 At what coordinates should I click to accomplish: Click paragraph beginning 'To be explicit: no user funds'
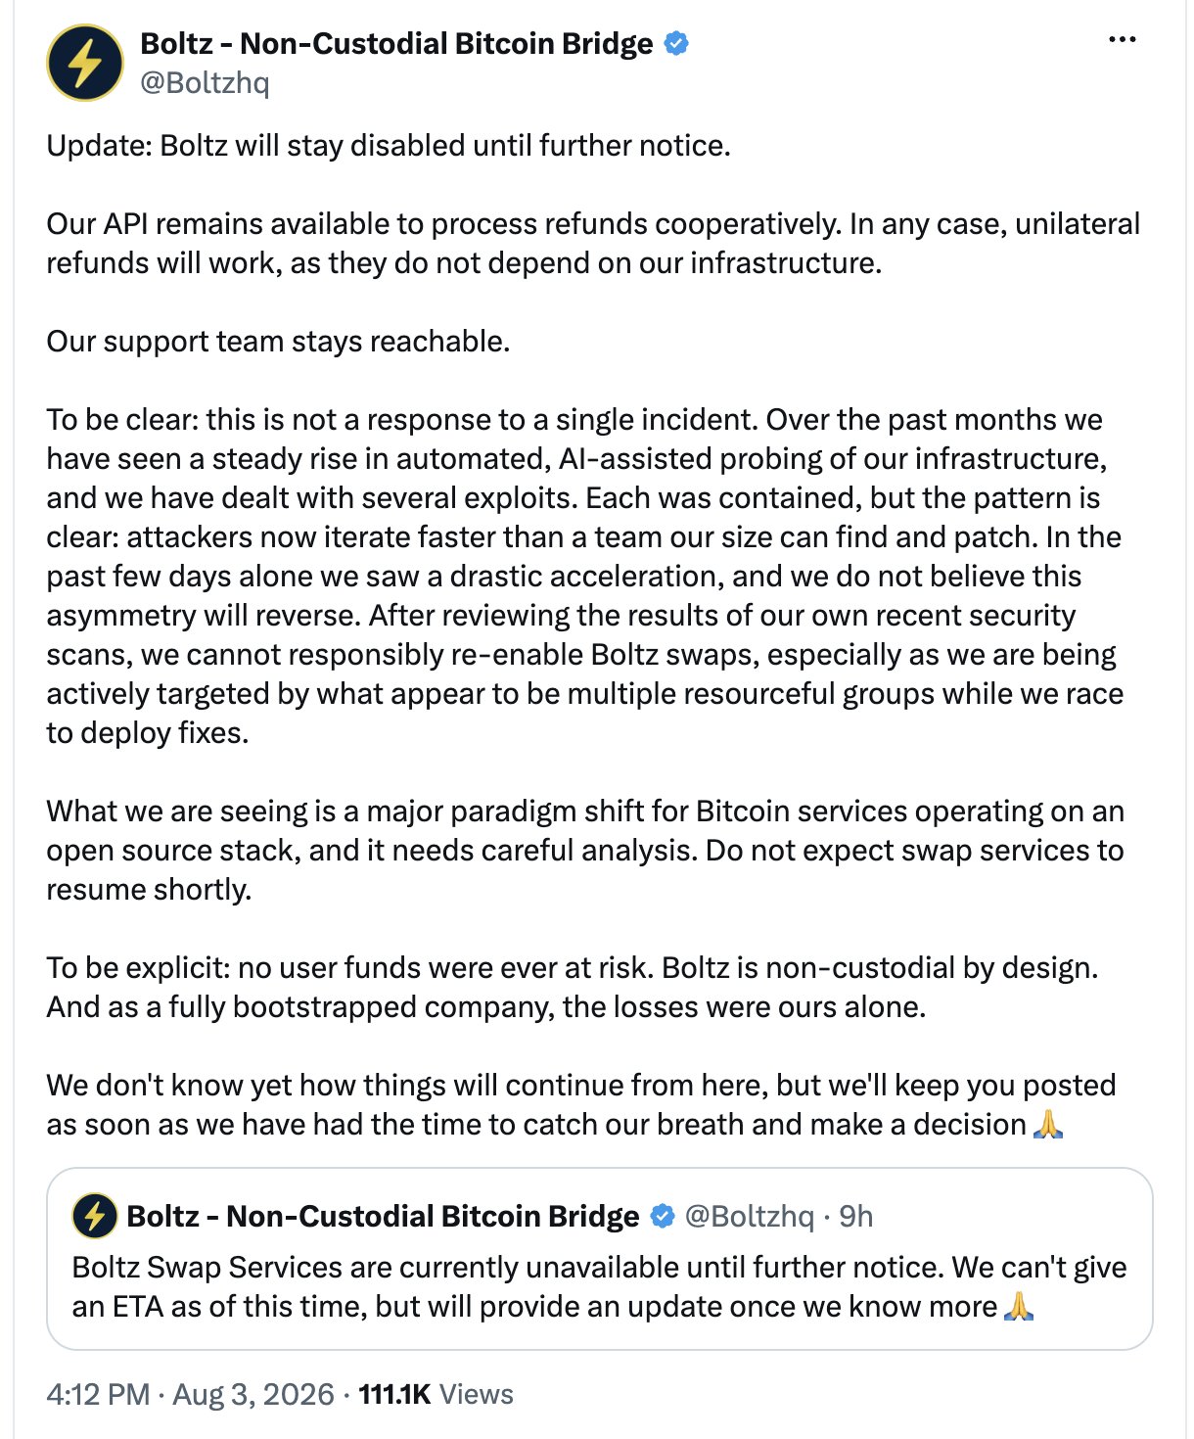point(573,987)
